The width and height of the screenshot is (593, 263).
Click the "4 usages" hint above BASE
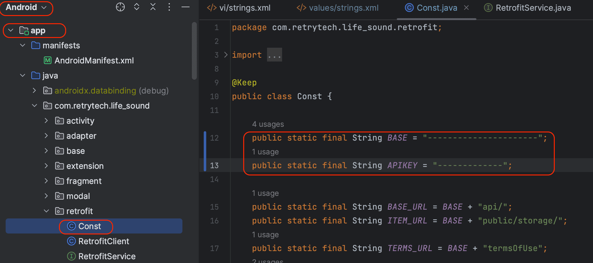(268, 124)
